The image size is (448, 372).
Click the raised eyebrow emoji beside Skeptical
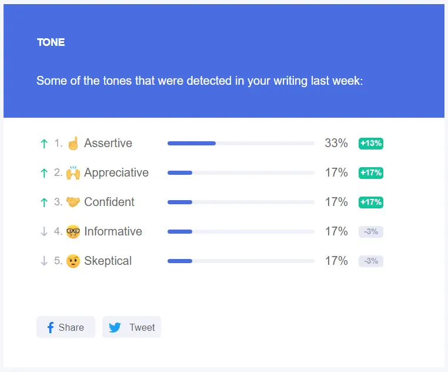(73, 261)
